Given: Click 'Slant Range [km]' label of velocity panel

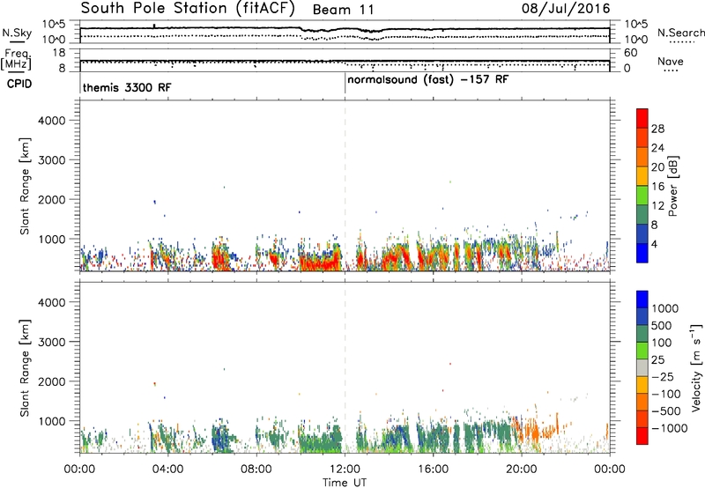Looking at the screenshot, I should 25,368.
